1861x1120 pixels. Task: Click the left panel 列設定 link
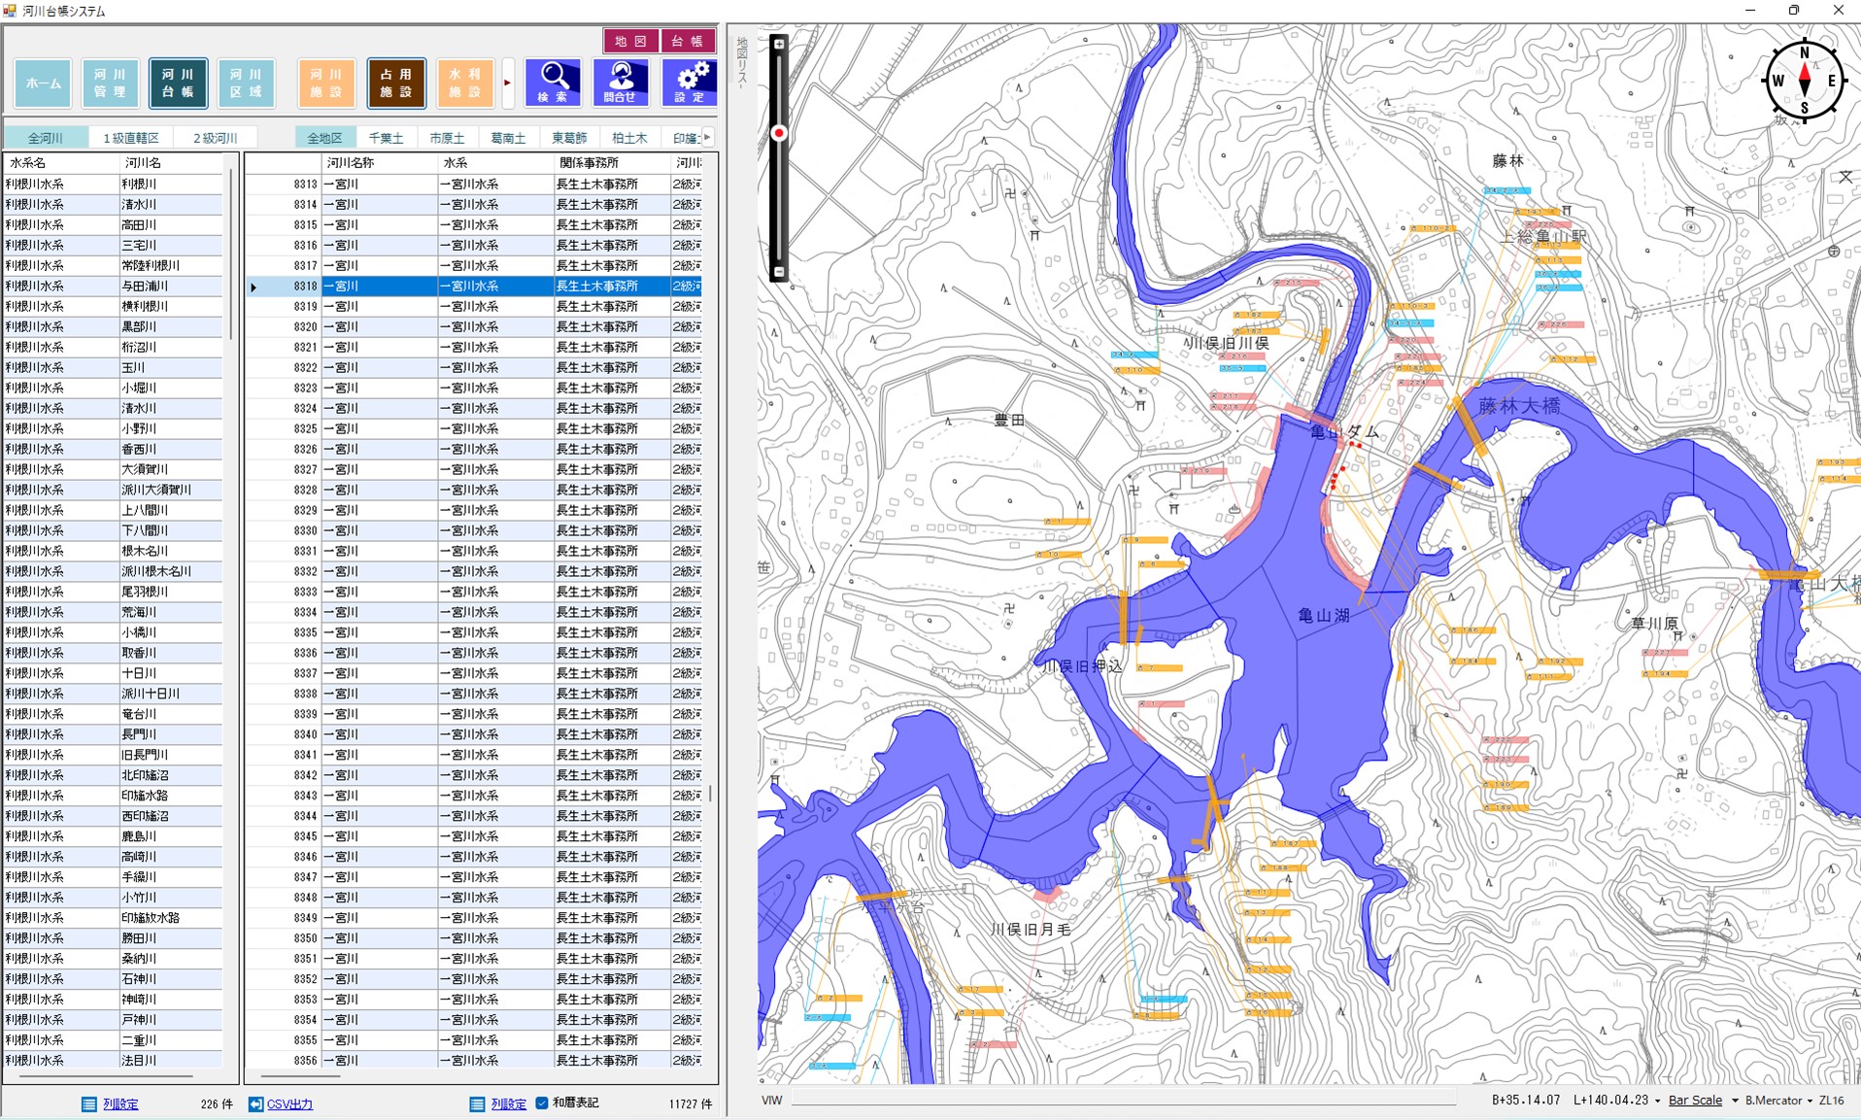point(120,1104)
